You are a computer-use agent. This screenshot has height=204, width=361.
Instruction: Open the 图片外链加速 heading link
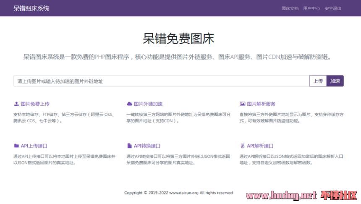click(x=148, y=104)
